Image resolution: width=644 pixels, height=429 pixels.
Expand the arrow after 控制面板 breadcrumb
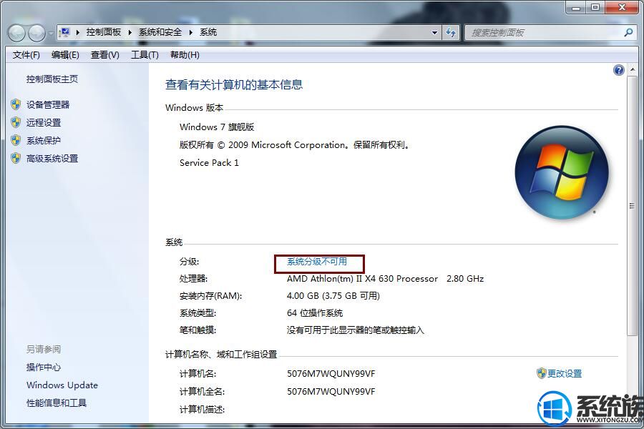pos(130,32)
